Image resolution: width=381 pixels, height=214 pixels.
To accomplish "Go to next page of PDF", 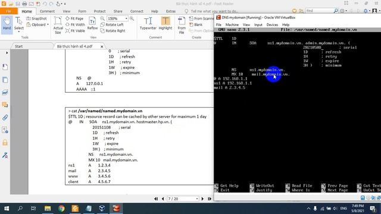I will [x=202, y=199].
